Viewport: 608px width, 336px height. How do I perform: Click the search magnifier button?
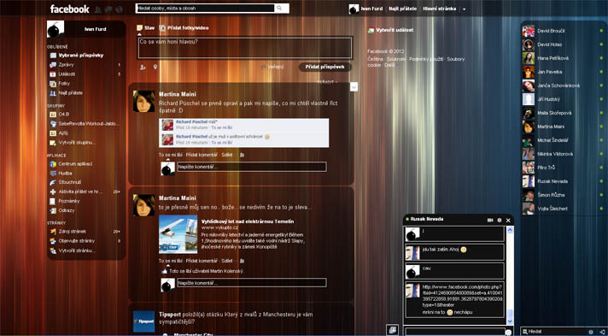279,9
